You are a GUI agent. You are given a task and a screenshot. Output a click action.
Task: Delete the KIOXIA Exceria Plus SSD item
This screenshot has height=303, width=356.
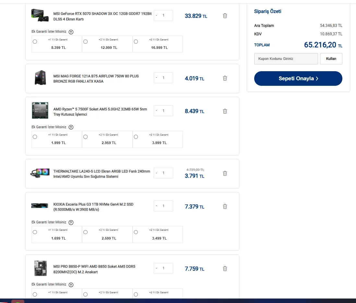click(x=225, y=206)
